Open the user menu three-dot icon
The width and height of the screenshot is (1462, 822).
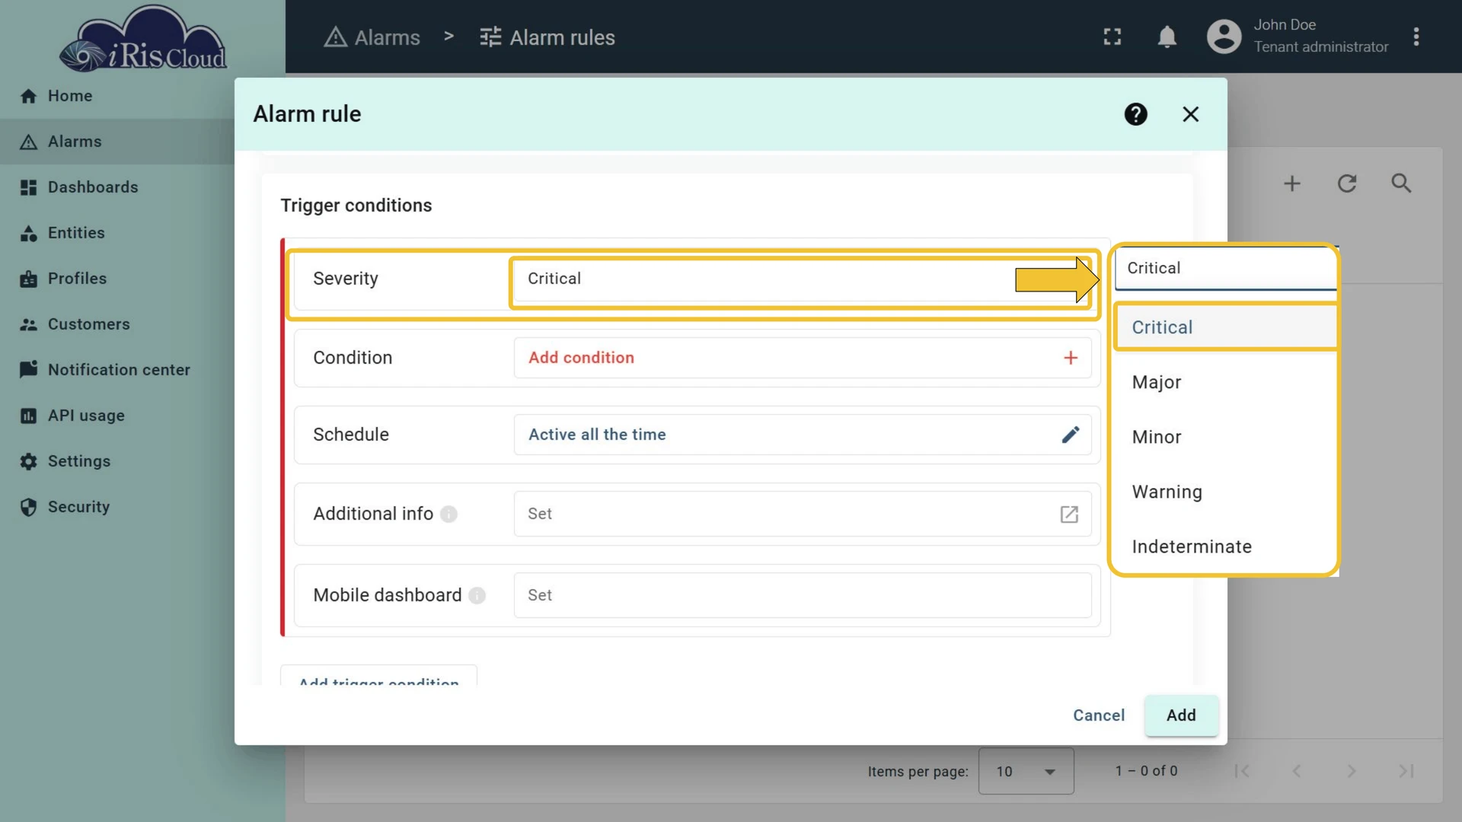click(1416, 37)
